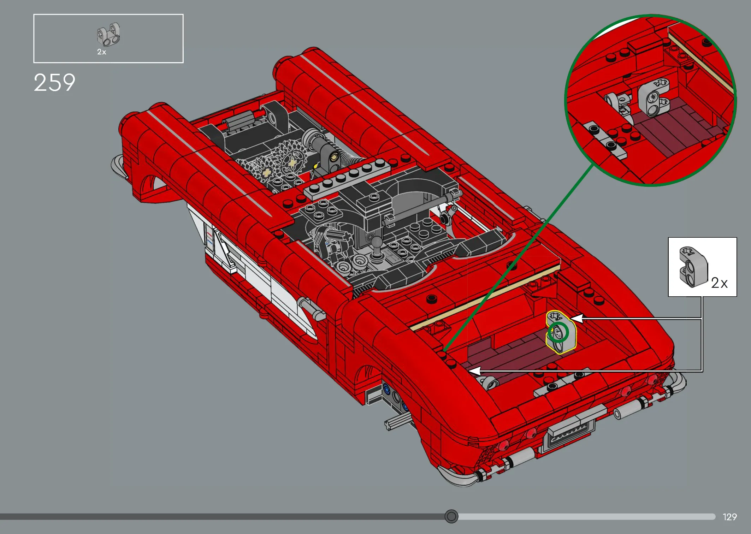Click the progress slider handle
Screen dimensions: 751x534
pyautogui.click(x=451, y=516)
